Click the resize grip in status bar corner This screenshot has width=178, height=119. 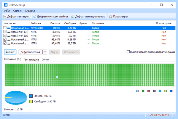[174, 115]
